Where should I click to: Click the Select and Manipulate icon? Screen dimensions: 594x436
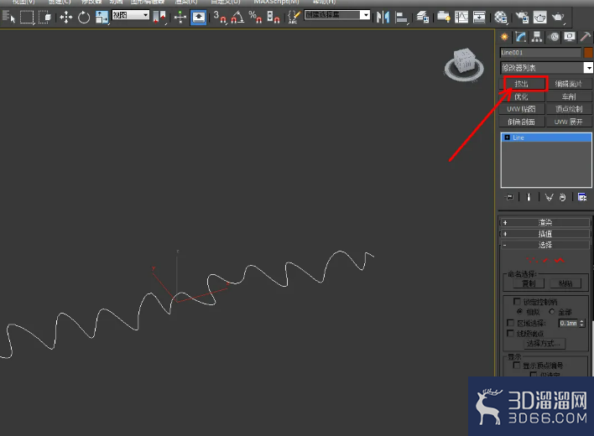click(180, 17)
